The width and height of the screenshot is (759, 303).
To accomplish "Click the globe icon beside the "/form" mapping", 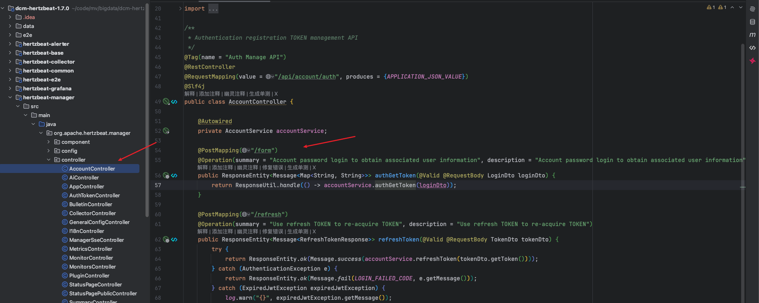I will (244, 150).
